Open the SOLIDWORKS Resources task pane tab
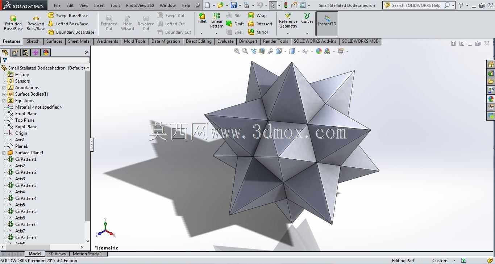Image resolution: width=495 pixels, height=264 pixels. click(x=491, y=64)
